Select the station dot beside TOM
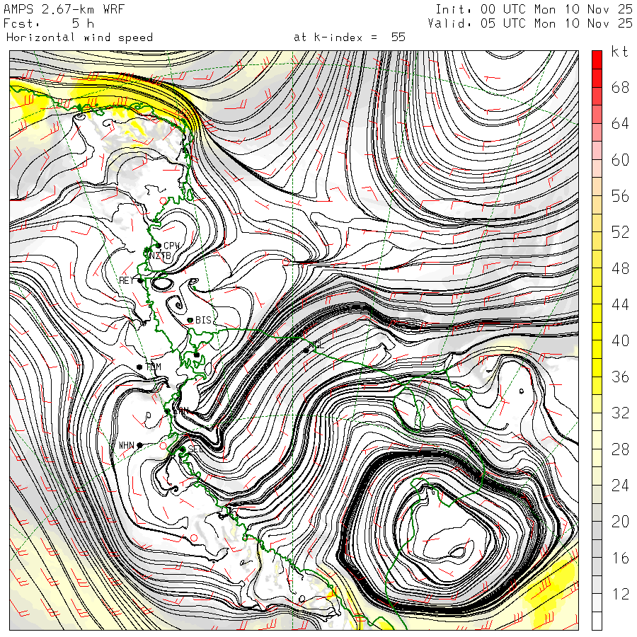This screenshot has width=637, height=637. click(139, 367)
